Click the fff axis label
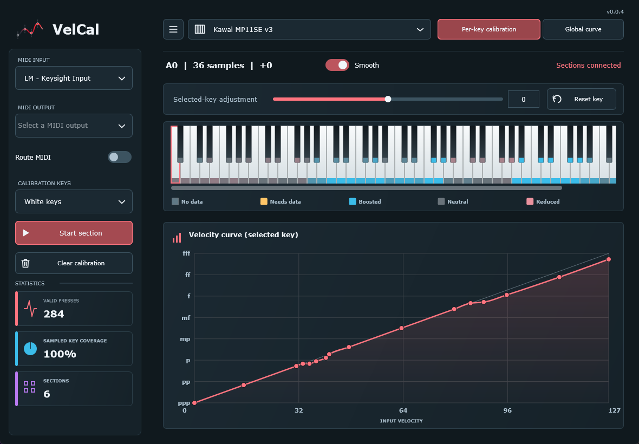The width and height of the screenshot is (639, 444). (186, 253)
